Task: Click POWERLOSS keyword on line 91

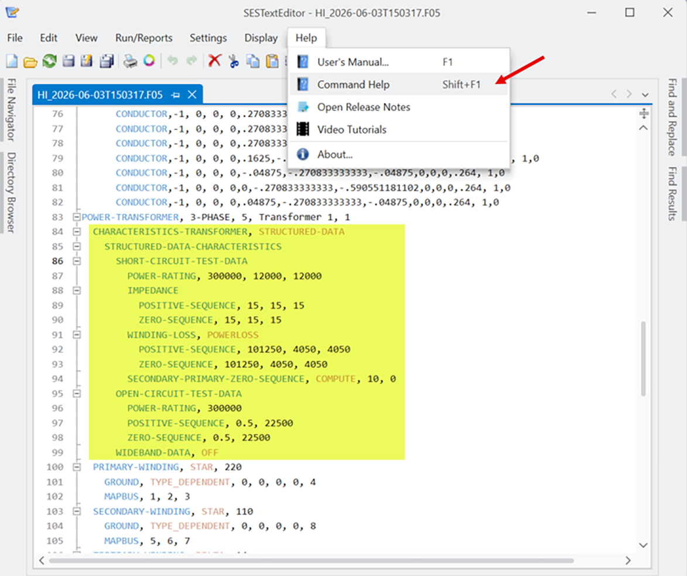Action: point(233,335)
